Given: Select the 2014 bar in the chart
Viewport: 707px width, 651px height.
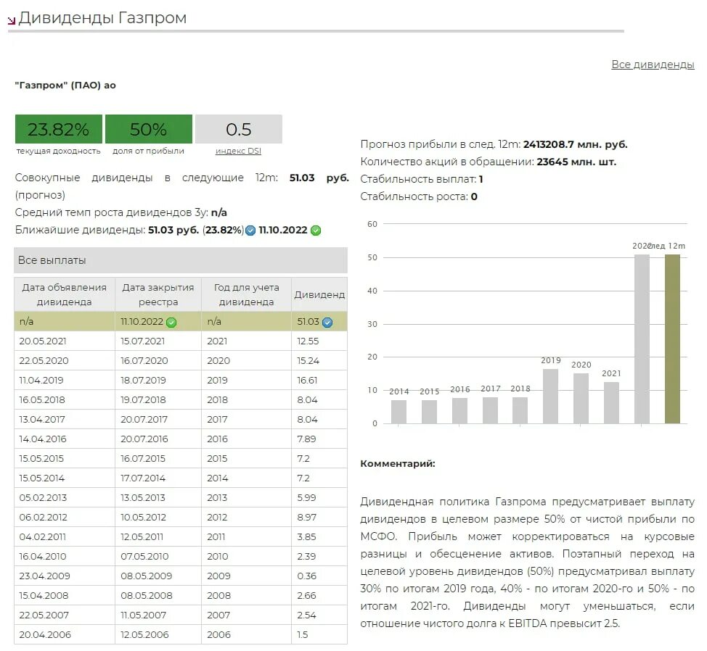Looking at the screenshot, I should 399,412.
